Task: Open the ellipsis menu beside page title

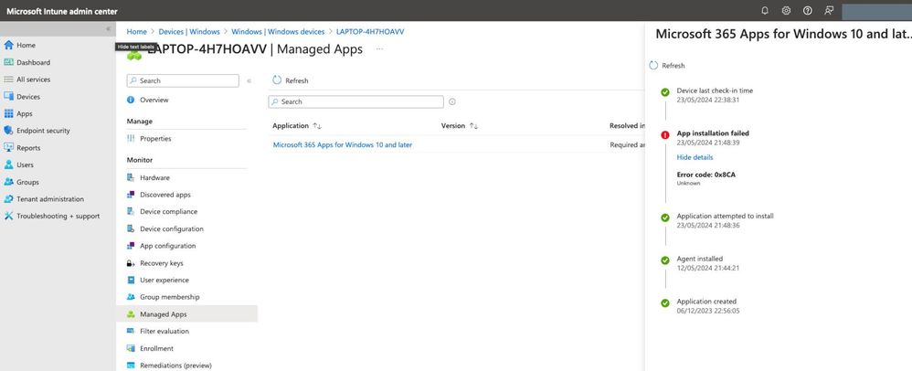Action: click(x=380, y=49)
